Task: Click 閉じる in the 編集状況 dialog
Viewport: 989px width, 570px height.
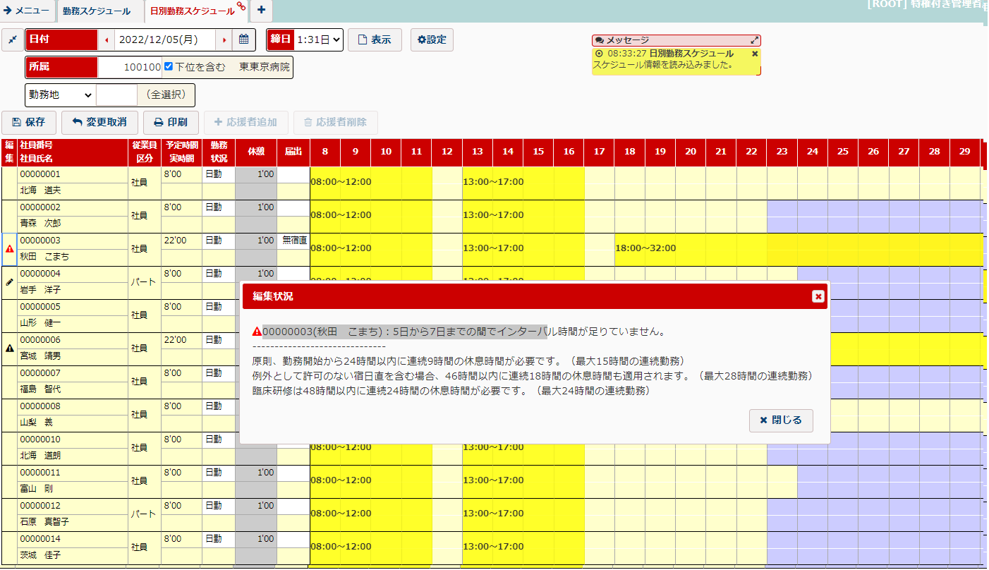Action: pyautogui.click(x=780, y=420)
